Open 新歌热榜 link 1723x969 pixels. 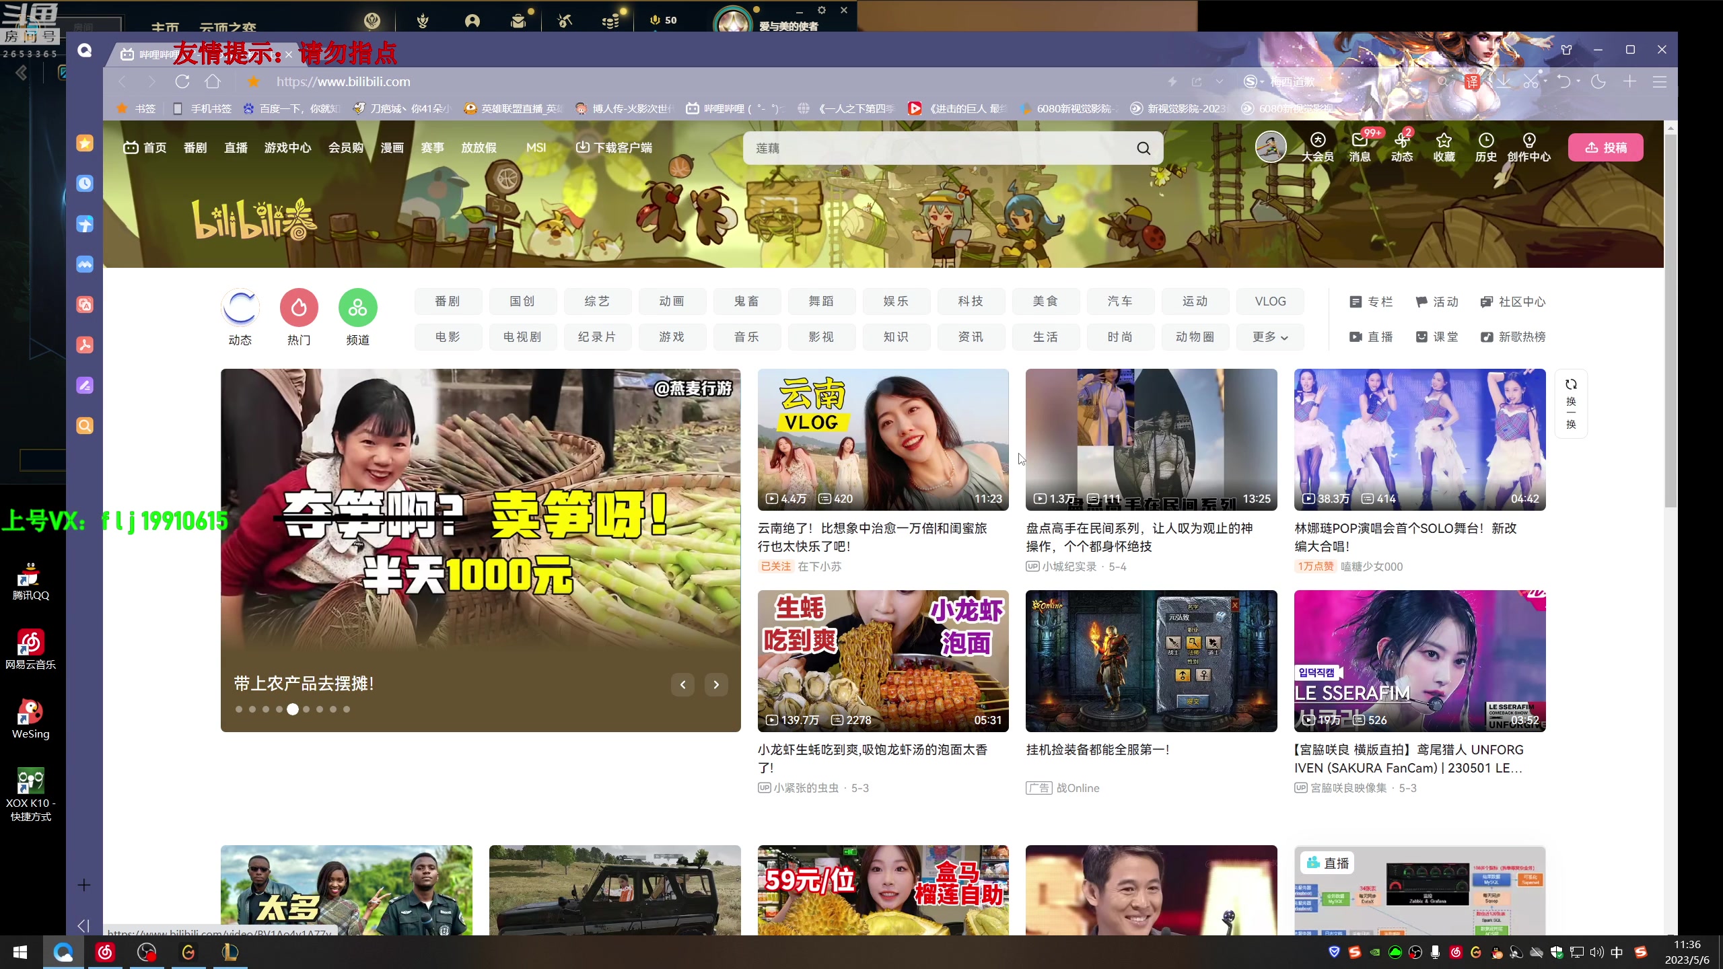click(x=1513, y=336)
